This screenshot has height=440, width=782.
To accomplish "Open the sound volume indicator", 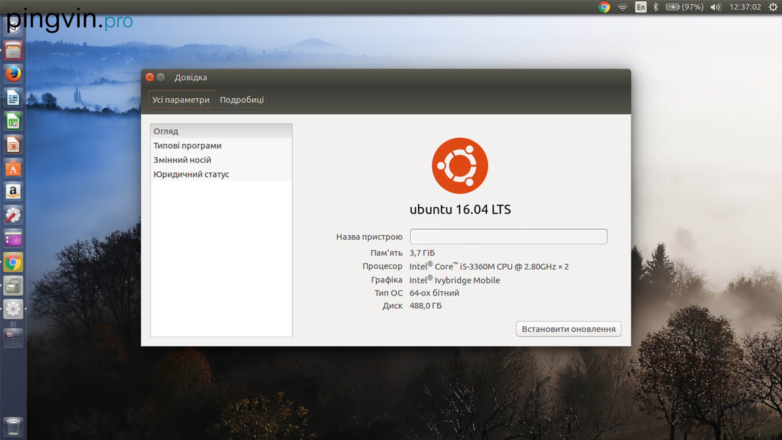I will (x=716, y=7).
